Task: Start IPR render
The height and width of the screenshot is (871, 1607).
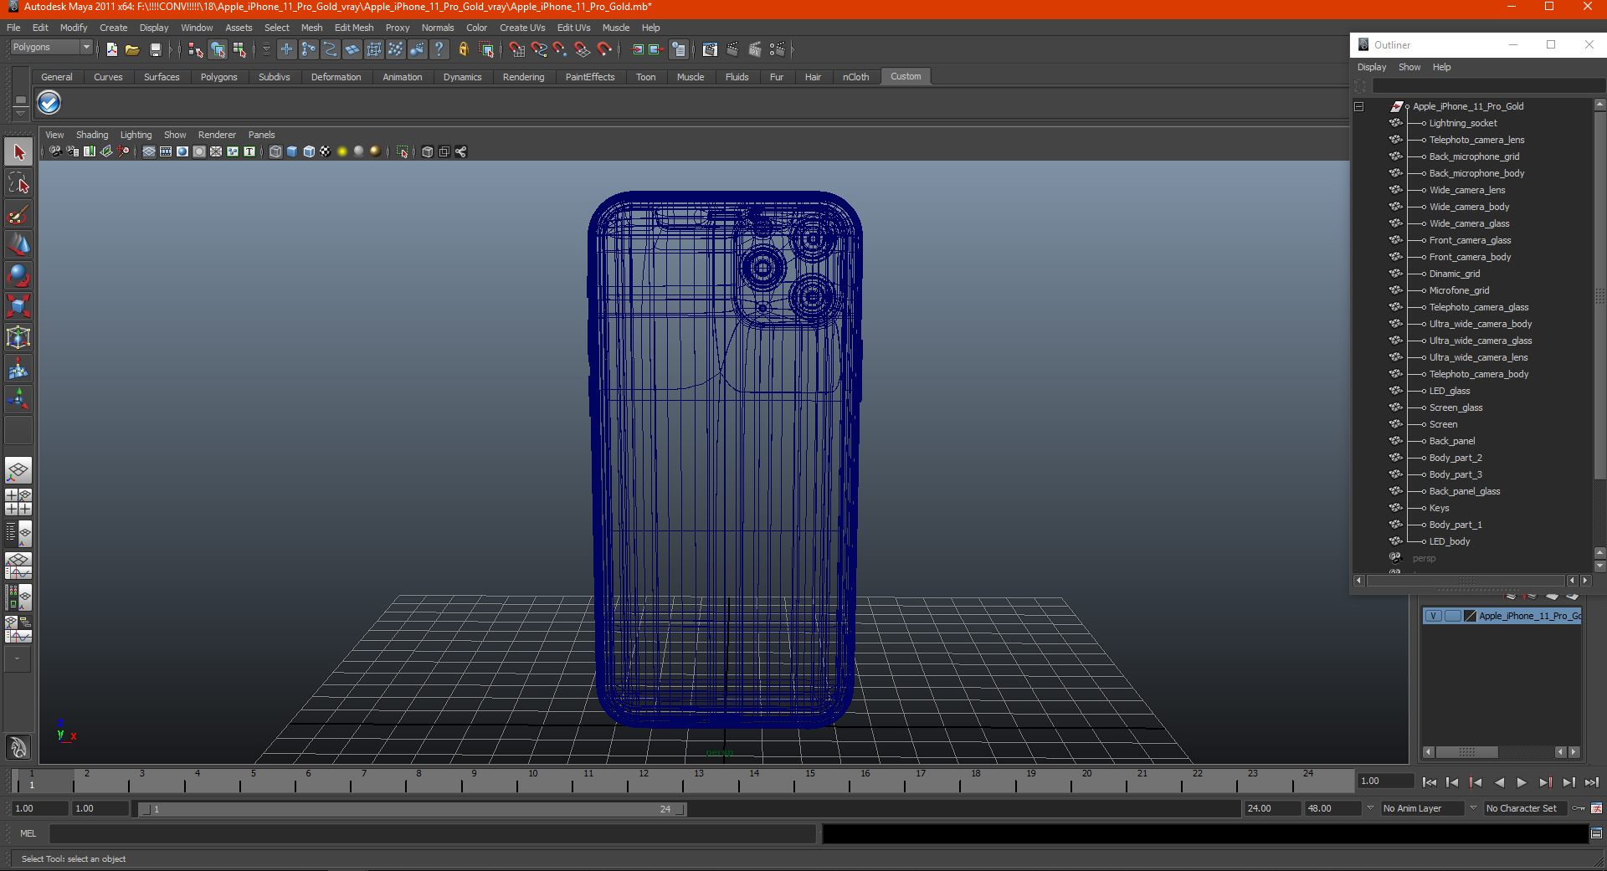Action: click(x=755, y=49)
